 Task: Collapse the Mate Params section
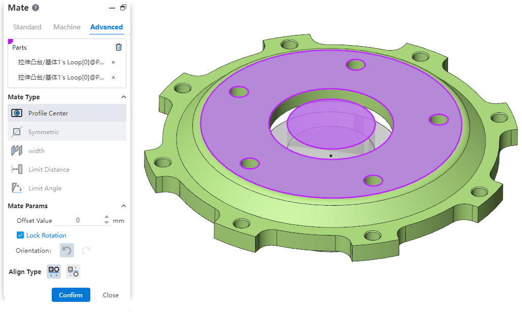[123, 206]
